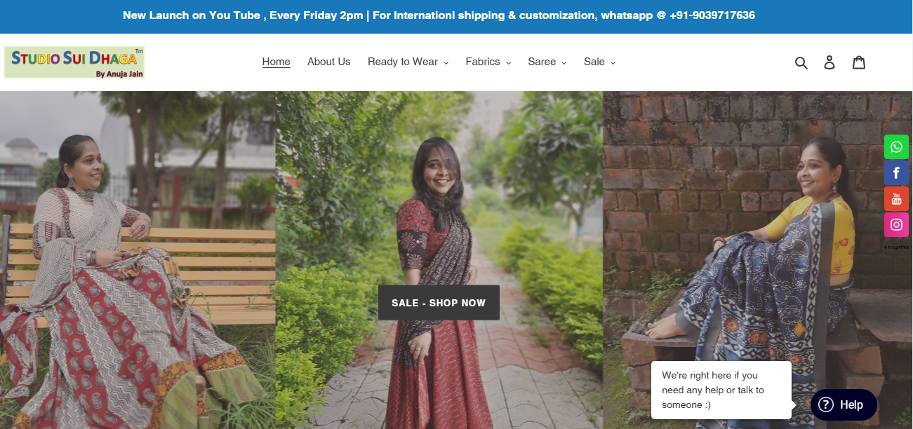Click the help chat message bubble

point(721,390)
